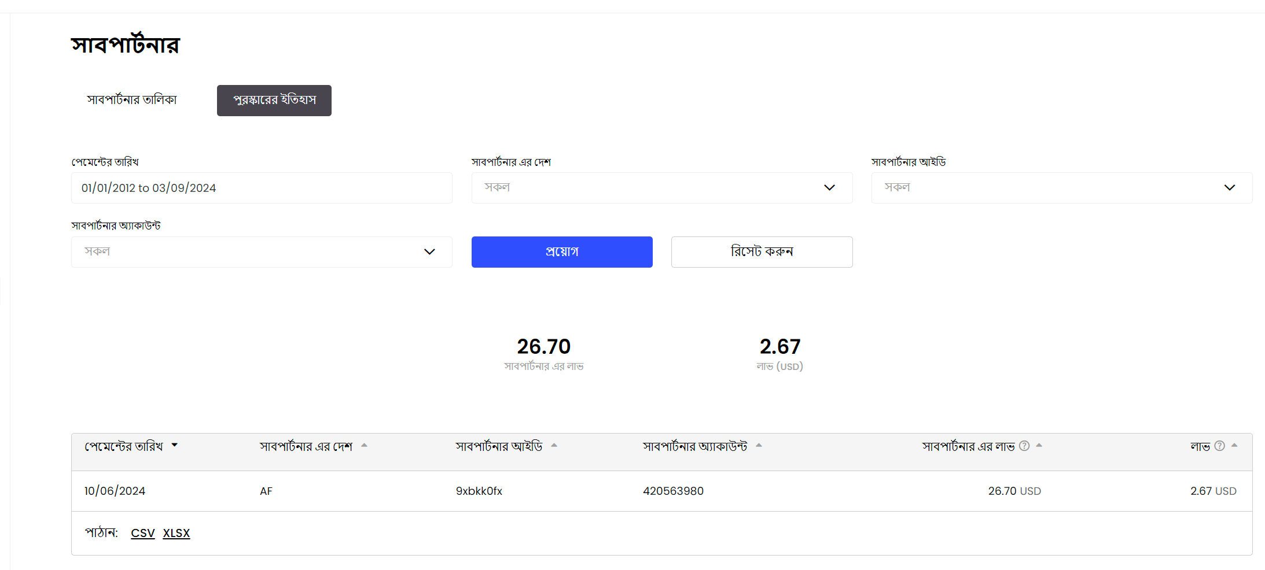Click country cell AF
Image resolution: width=1265 pixels, height=570 pixels.
coord(266,491)
